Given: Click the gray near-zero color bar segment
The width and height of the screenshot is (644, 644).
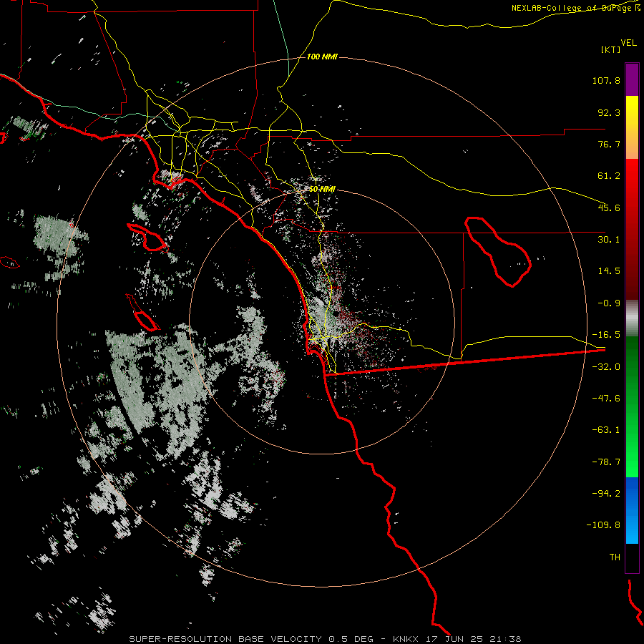Looking at the screenshot, I should [632, 318].
